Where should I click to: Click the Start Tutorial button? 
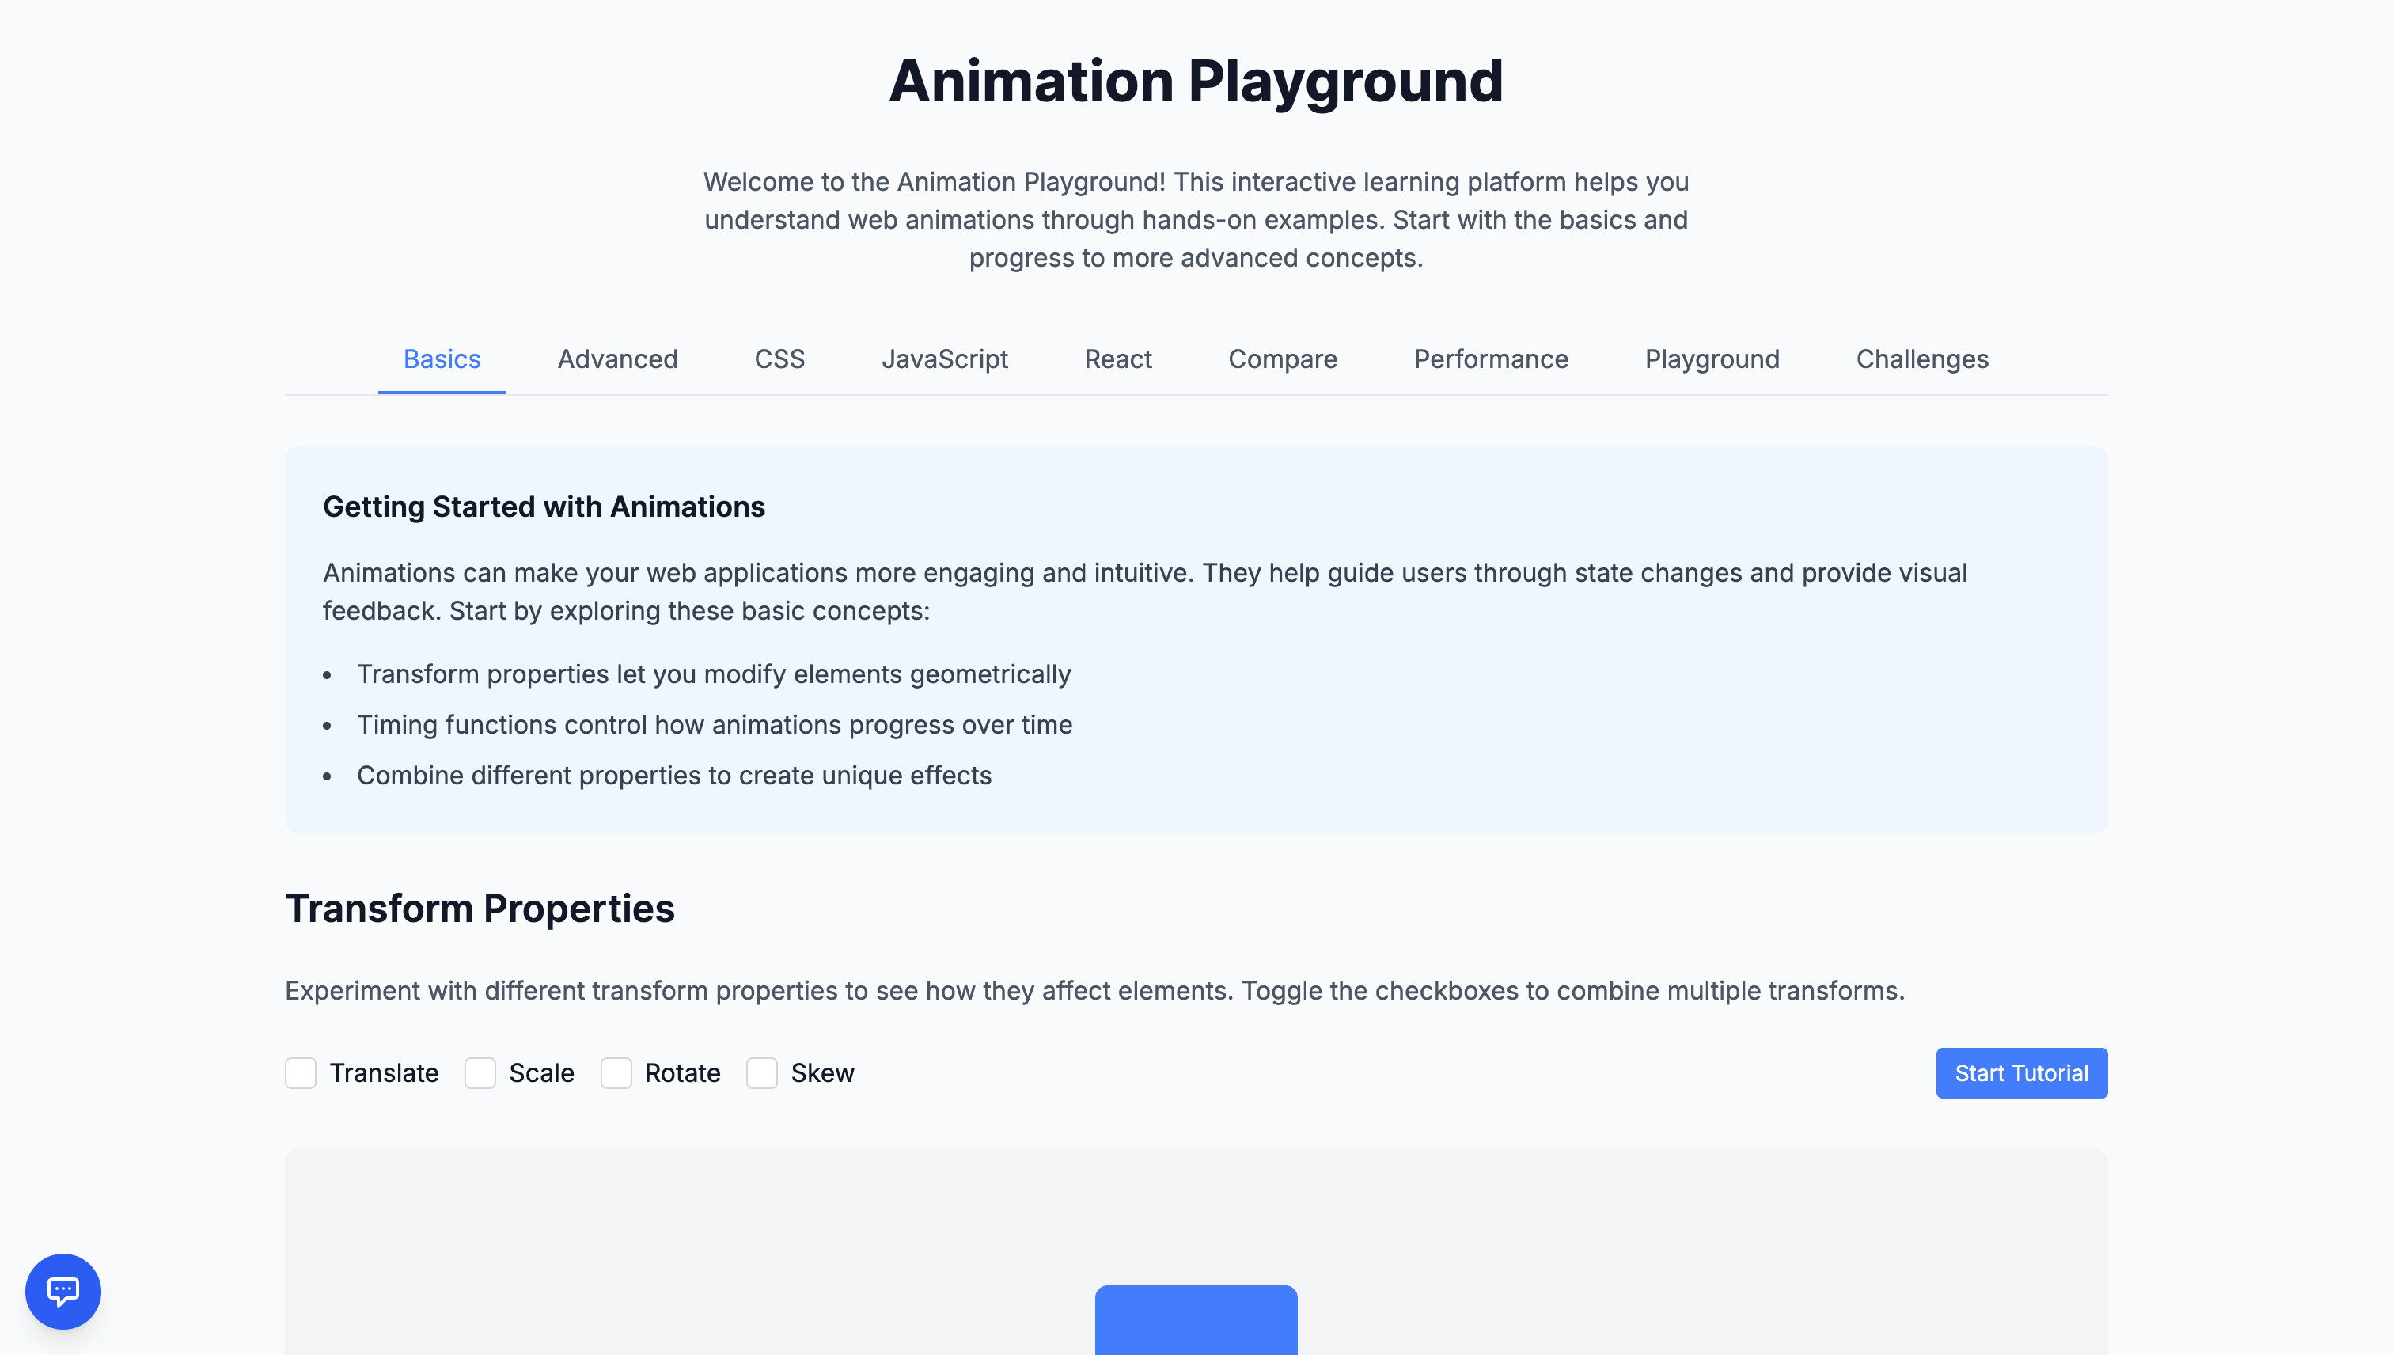2022,1073
